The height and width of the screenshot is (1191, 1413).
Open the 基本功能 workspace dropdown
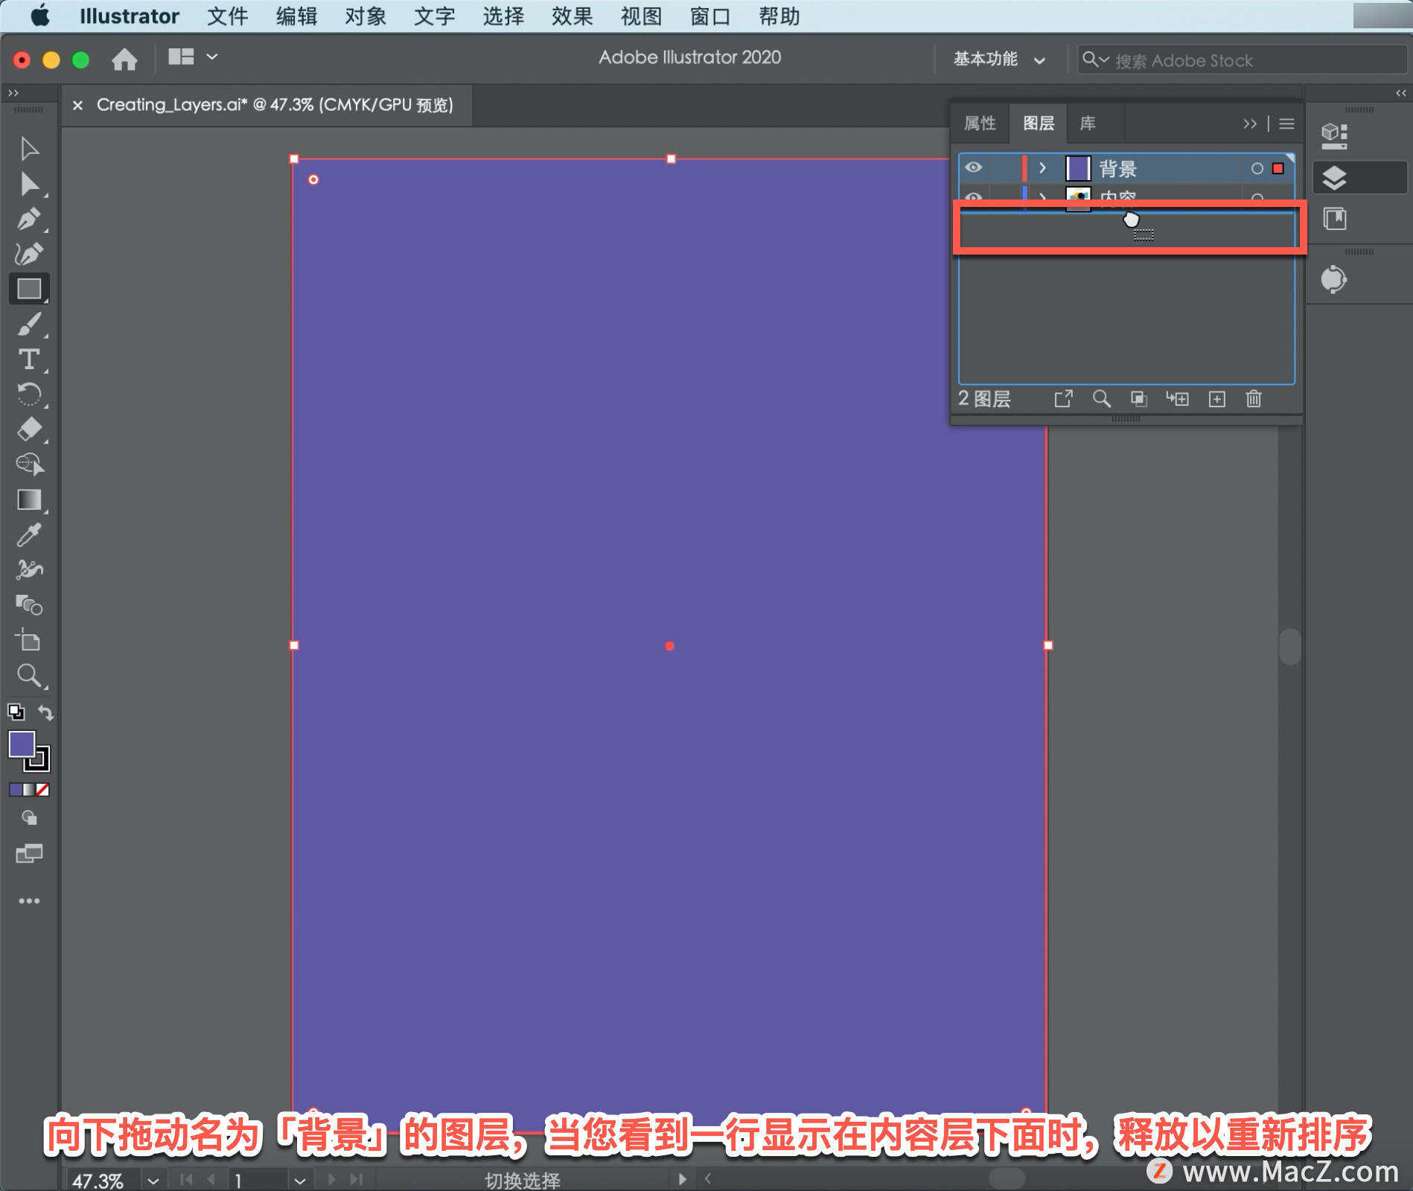click(x=1000, y=60)
